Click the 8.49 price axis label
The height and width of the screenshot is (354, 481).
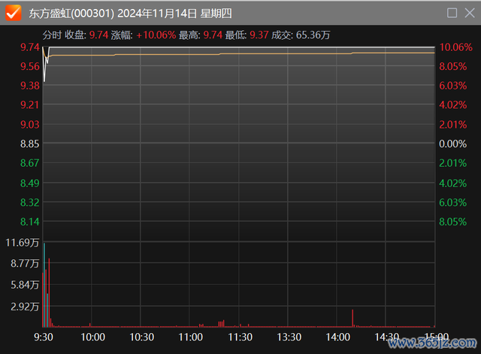pos(30,183)
